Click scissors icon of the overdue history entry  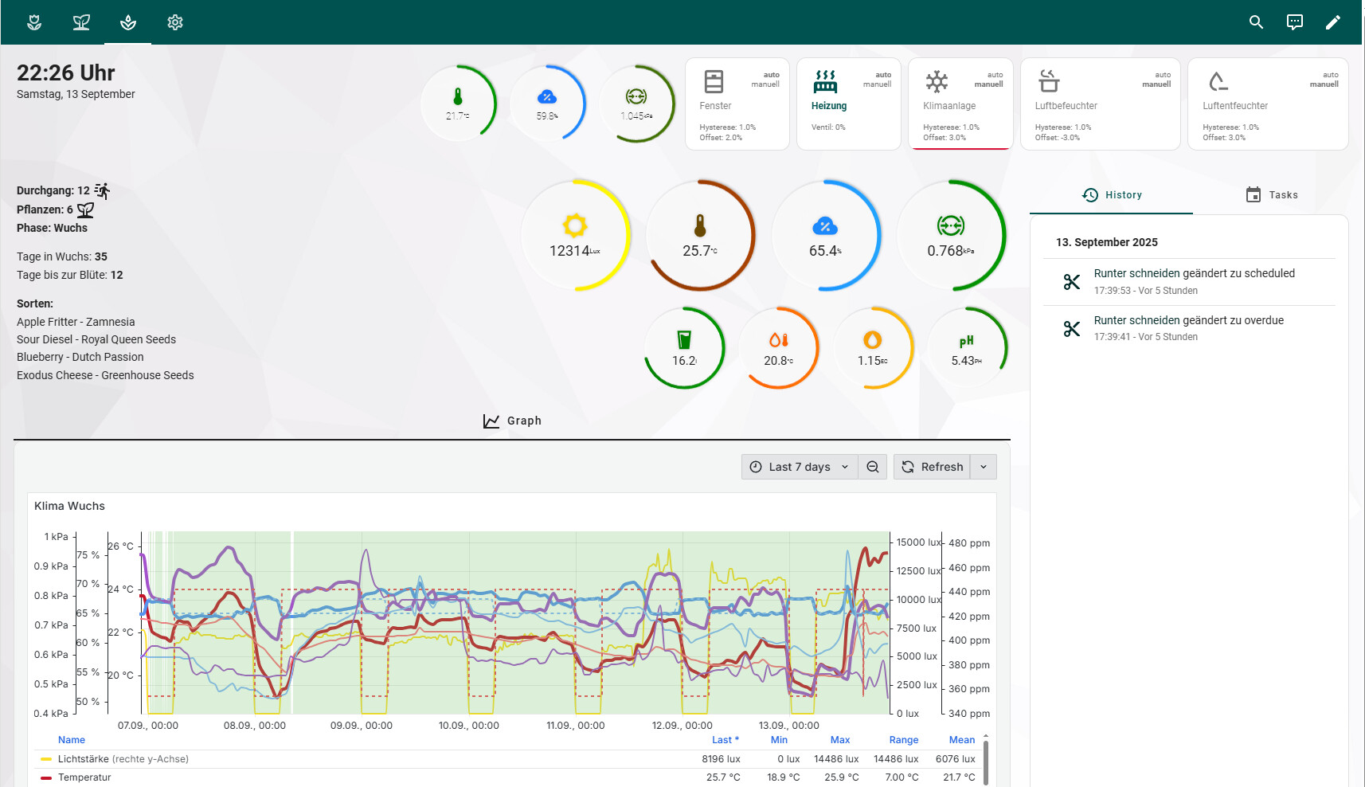click(x=1072, y=329)
